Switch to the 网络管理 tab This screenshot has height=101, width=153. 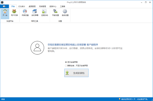[42, 6]
